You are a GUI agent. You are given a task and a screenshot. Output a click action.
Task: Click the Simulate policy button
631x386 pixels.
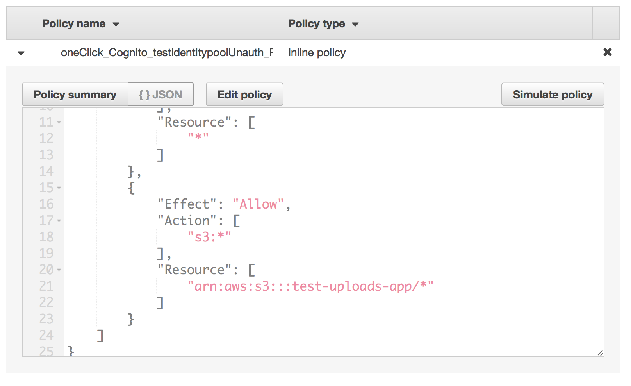coord(553,95)
